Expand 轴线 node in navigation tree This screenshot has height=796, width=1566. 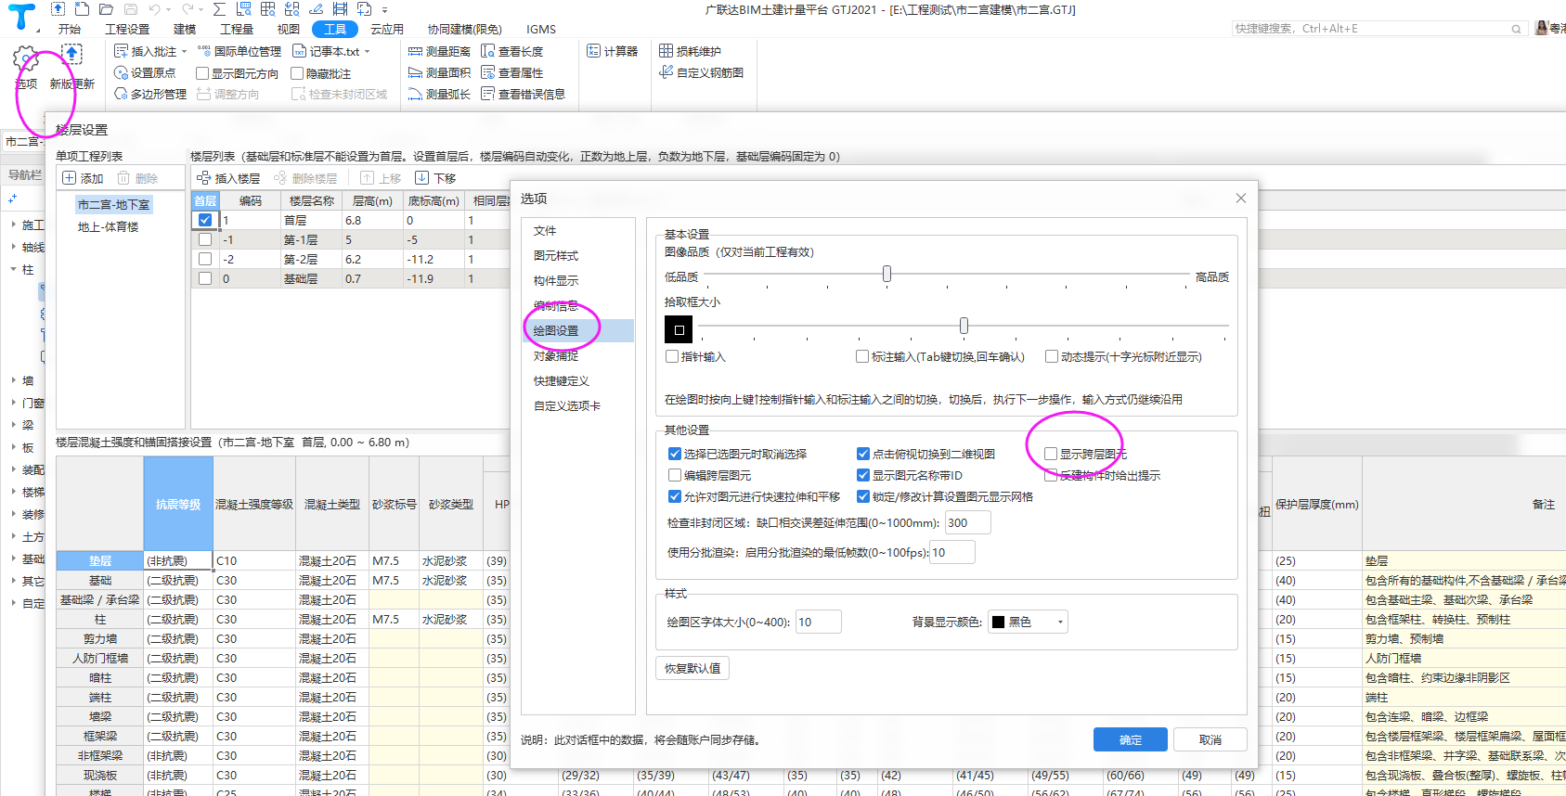[x=13, y=247]
